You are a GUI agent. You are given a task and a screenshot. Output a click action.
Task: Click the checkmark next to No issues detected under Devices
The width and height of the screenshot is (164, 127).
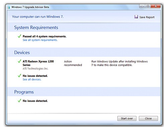point(19,76)
